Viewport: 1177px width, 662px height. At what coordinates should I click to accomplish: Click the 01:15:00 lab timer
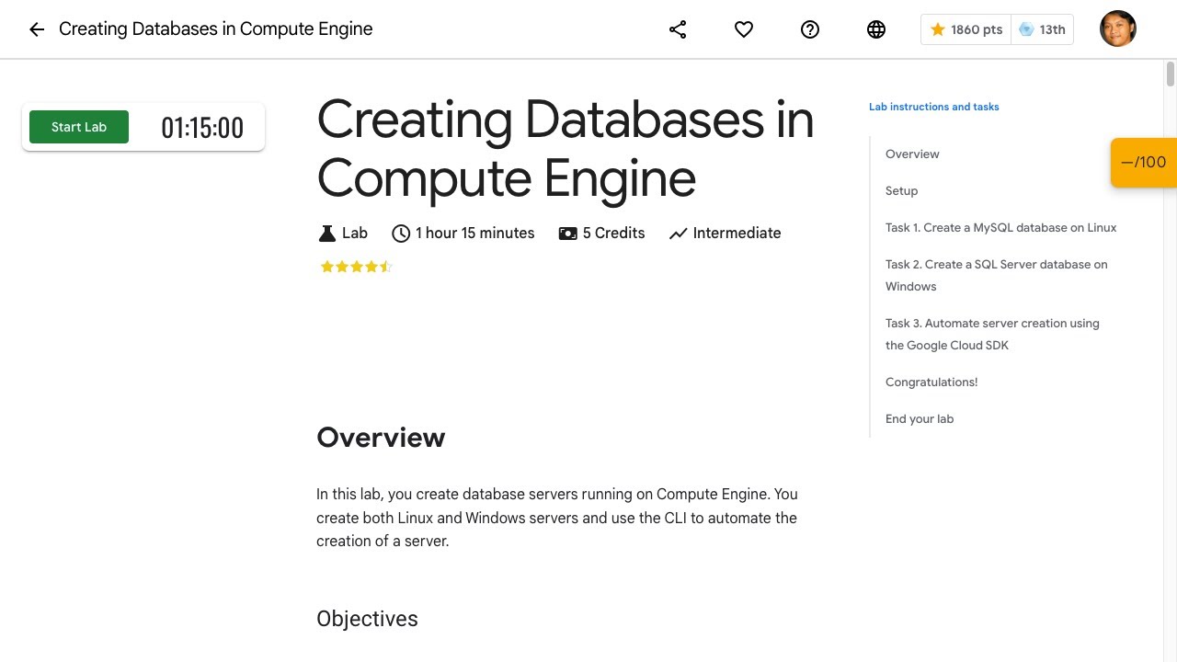(202, 128)
